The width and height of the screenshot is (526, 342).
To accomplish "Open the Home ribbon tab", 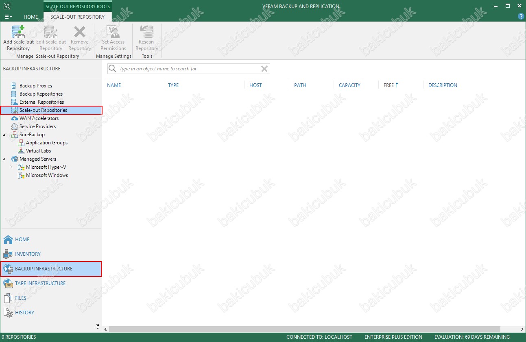I will (x=31, y=17).
